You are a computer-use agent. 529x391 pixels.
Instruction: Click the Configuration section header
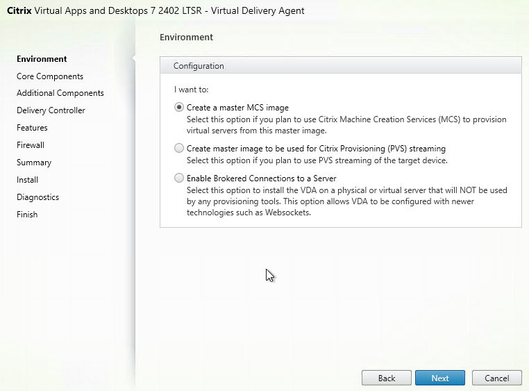341,65
